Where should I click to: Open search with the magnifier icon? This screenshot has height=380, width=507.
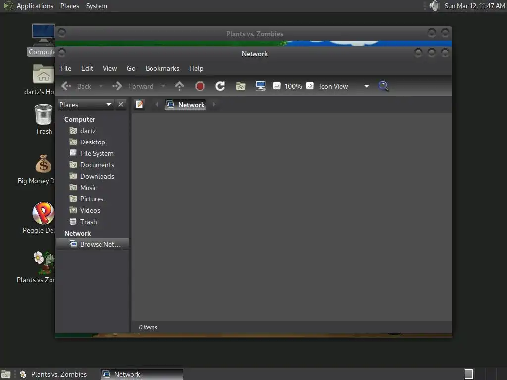(x=383, y=86)
